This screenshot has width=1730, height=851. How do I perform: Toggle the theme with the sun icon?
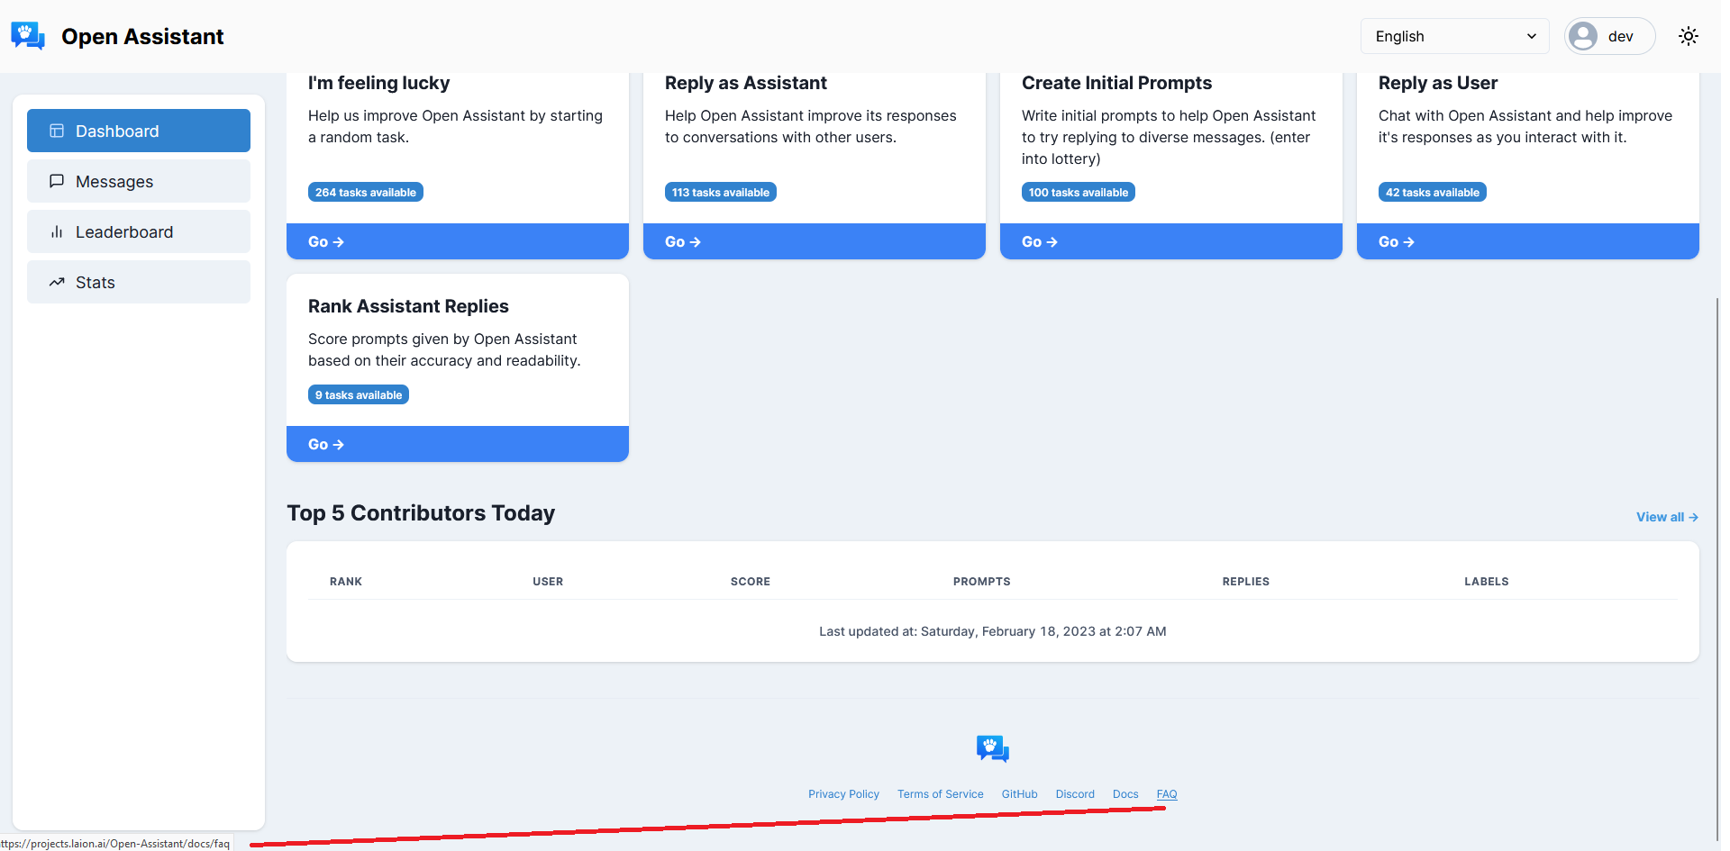pos(1689,36)
